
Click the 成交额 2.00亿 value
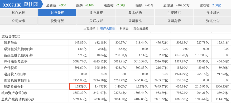click(216, 6)
